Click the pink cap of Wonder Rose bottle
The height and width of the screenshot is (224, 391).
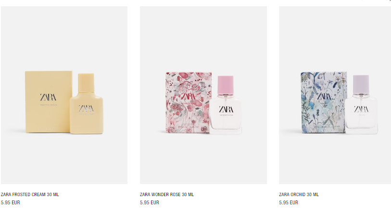[x=226, y=85]
